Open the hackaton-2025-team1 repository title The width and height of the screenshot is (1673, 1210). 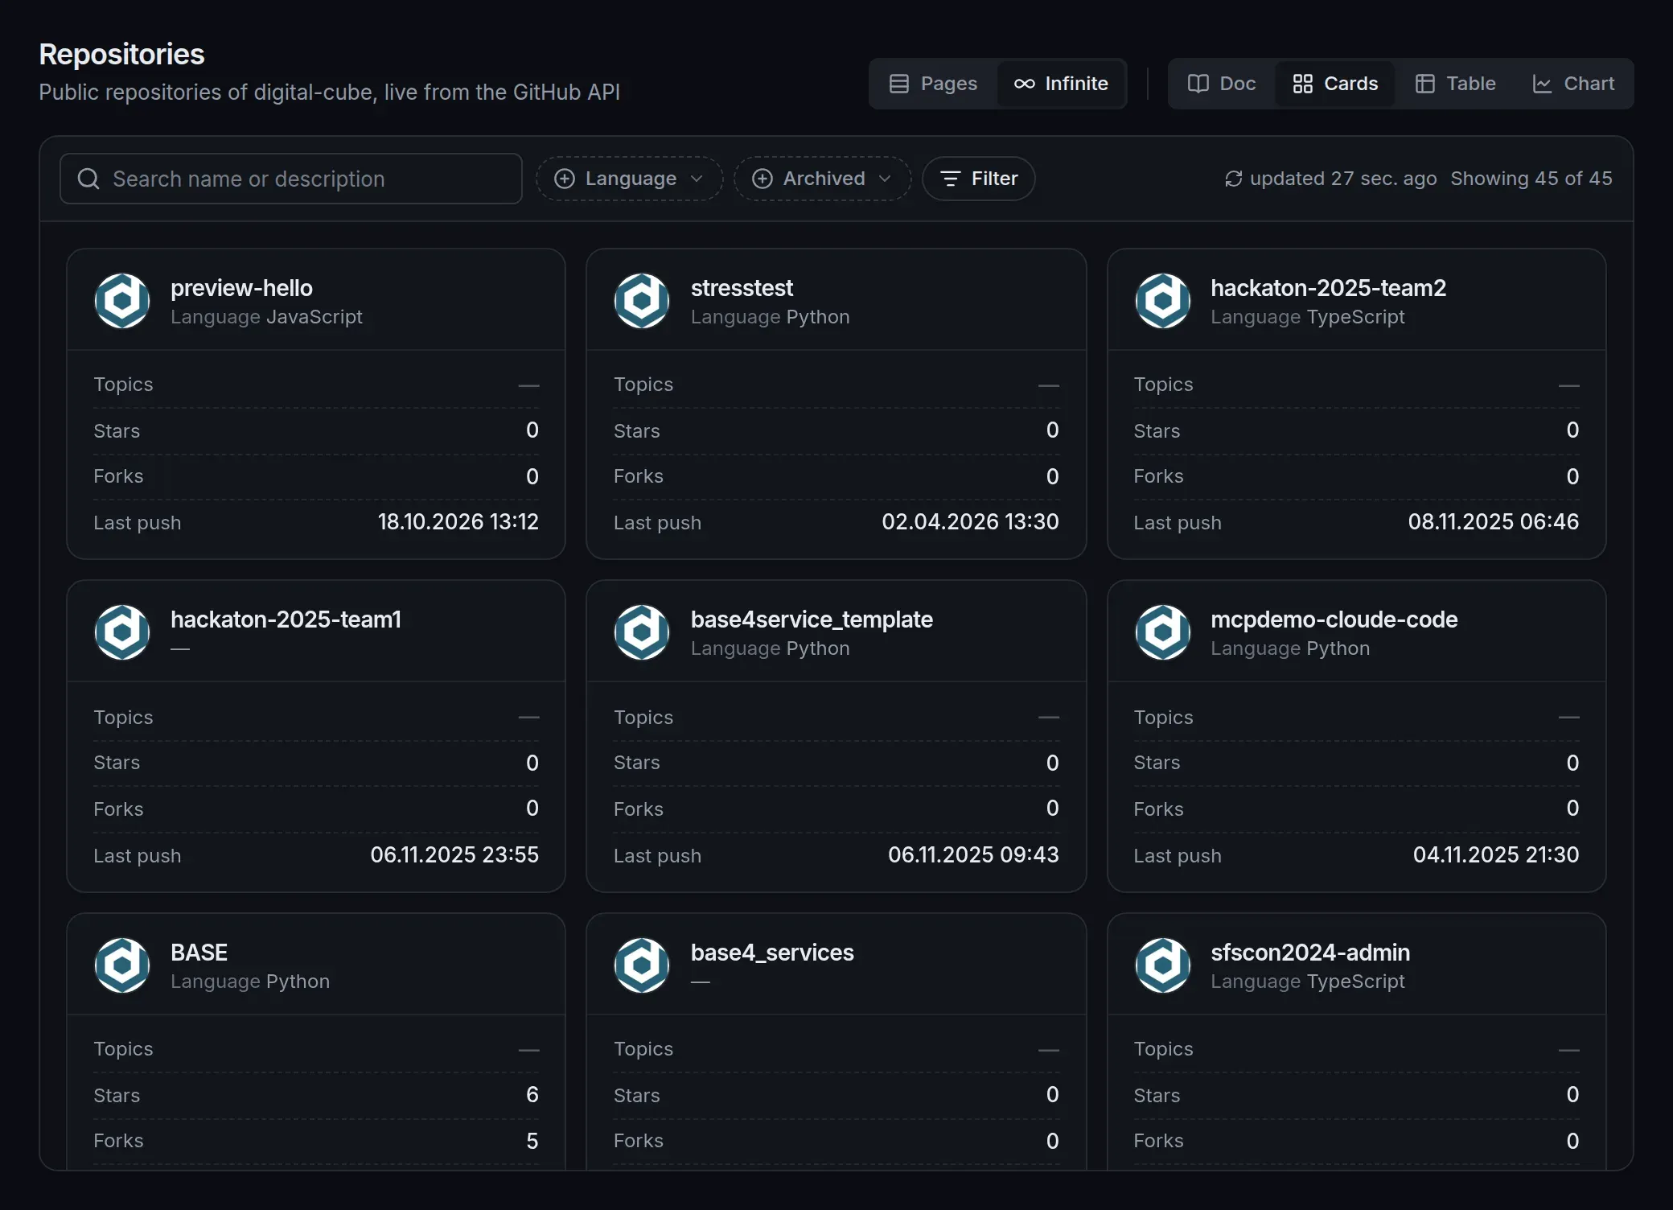(286, 619)
